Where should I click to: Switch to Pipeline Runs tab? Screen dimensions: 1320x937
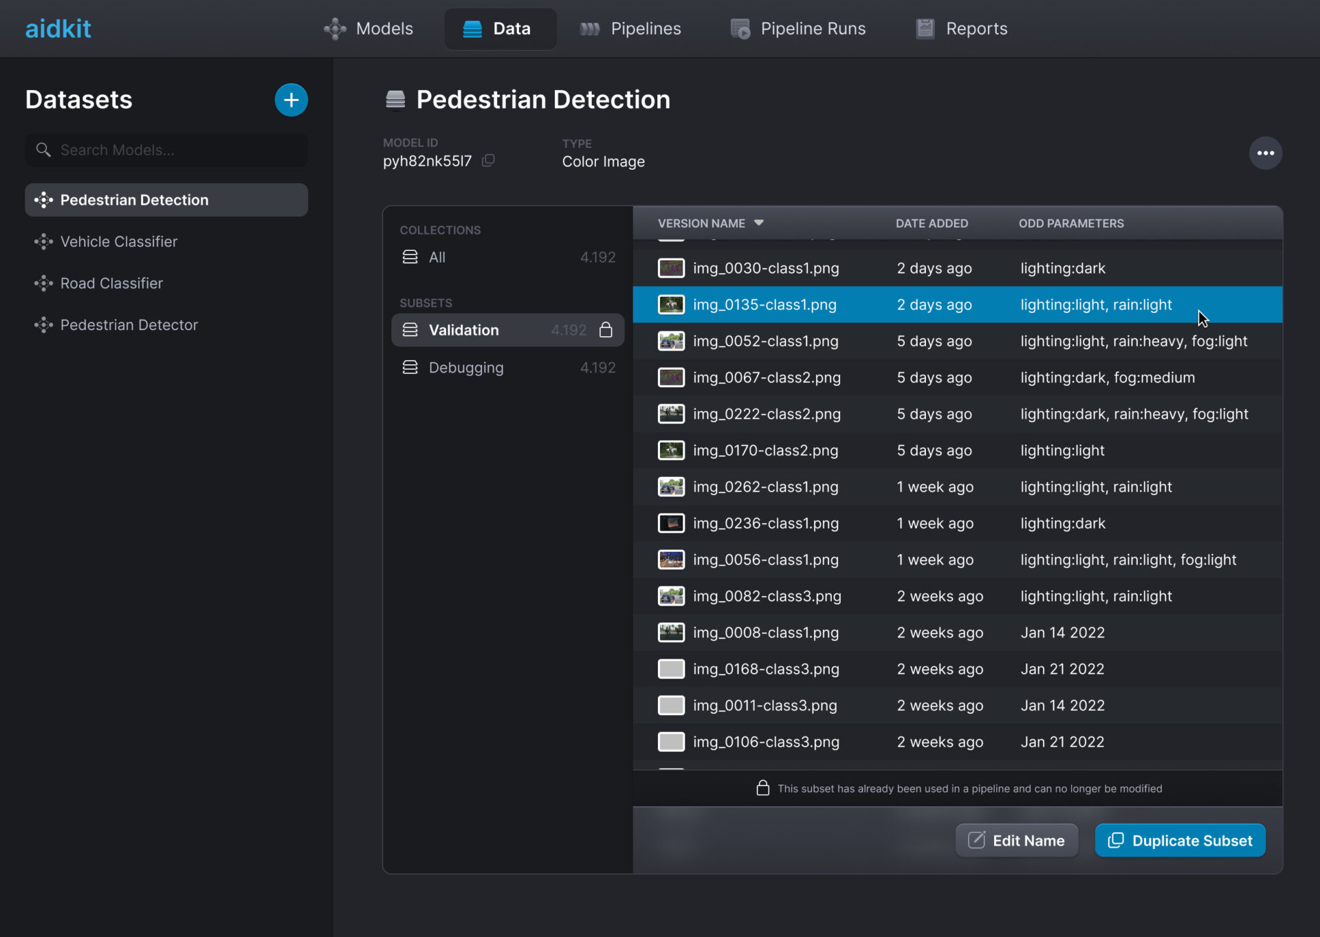(x=797, y=29)
